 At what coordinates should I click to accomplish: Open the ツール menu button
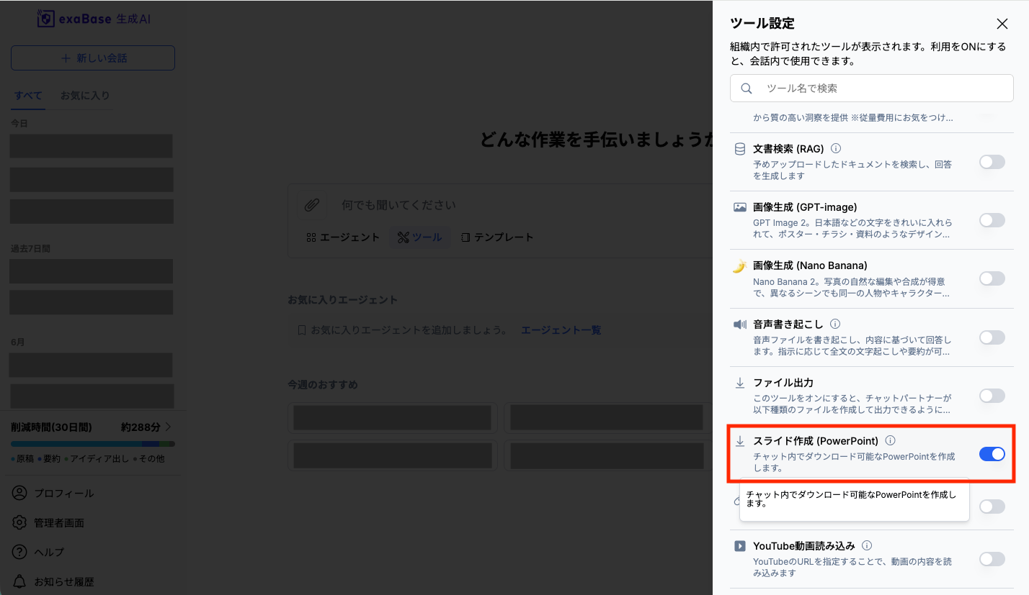click(420, 237)
